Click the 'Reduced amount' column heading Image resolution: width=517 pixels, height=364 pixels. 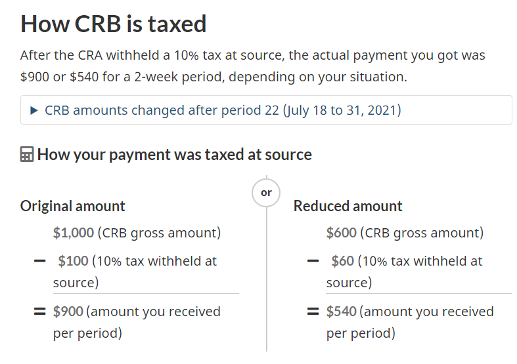[x=348, y=207]
